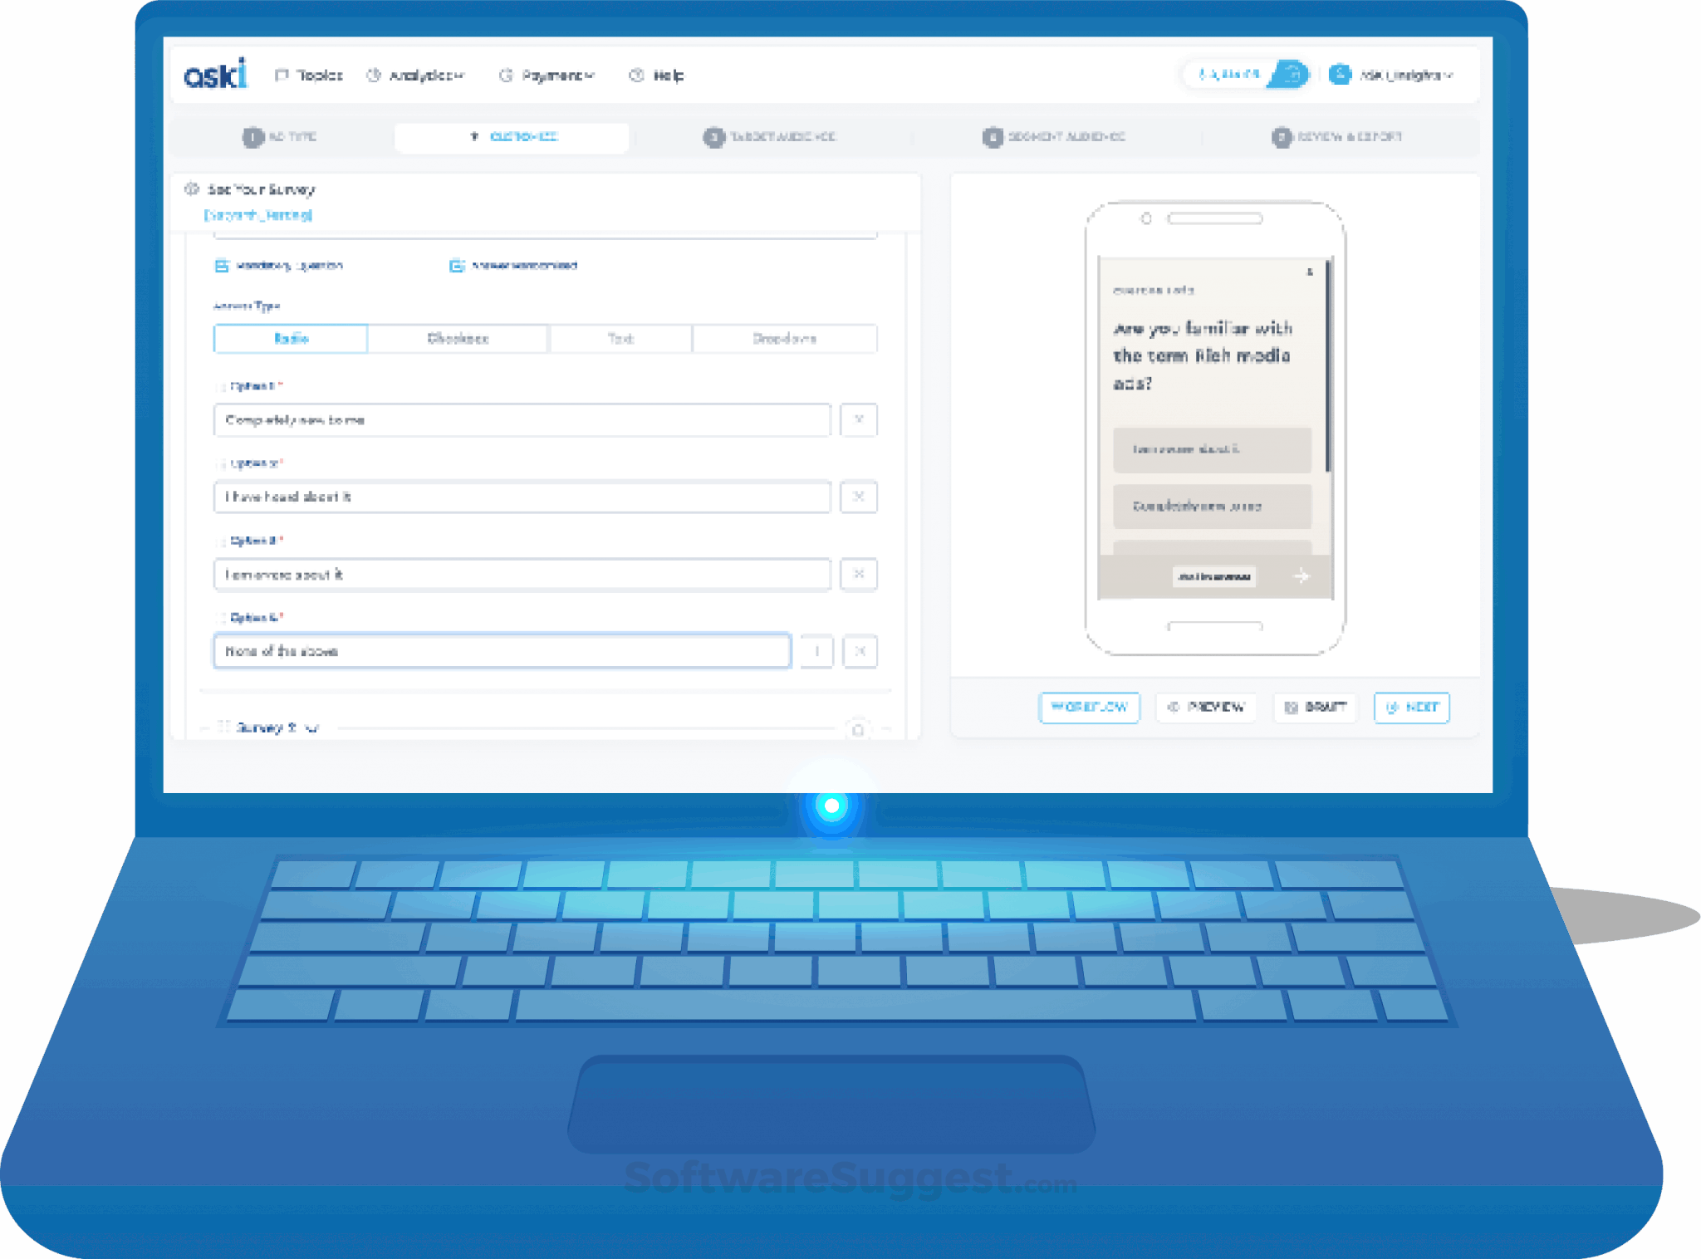Viewport: 1701px width, 1259px height.
Task: Click the PREVIEW button
Action: (1206, 708)
